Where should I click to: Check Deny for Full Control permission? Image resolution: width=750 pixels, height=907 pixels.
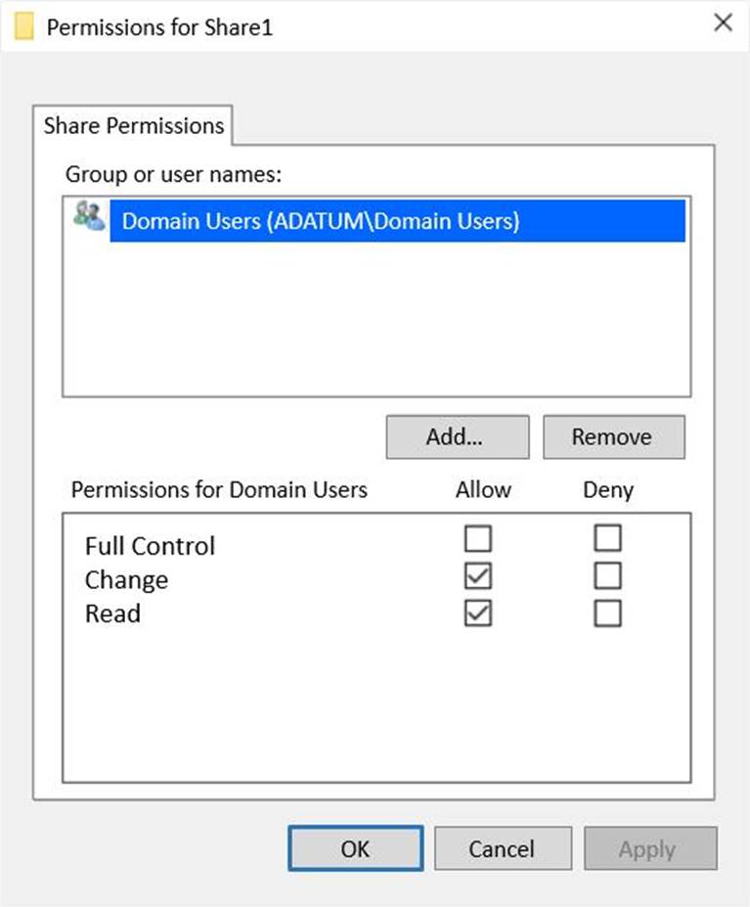pos(607,539)
